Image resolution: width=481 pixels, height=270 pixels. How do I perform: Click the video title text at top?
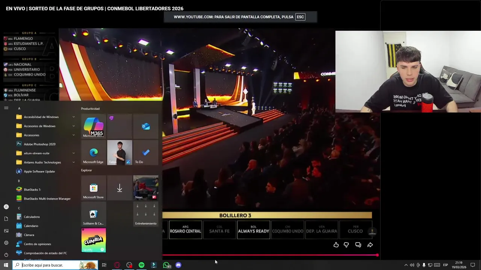(x=95, y=9)
